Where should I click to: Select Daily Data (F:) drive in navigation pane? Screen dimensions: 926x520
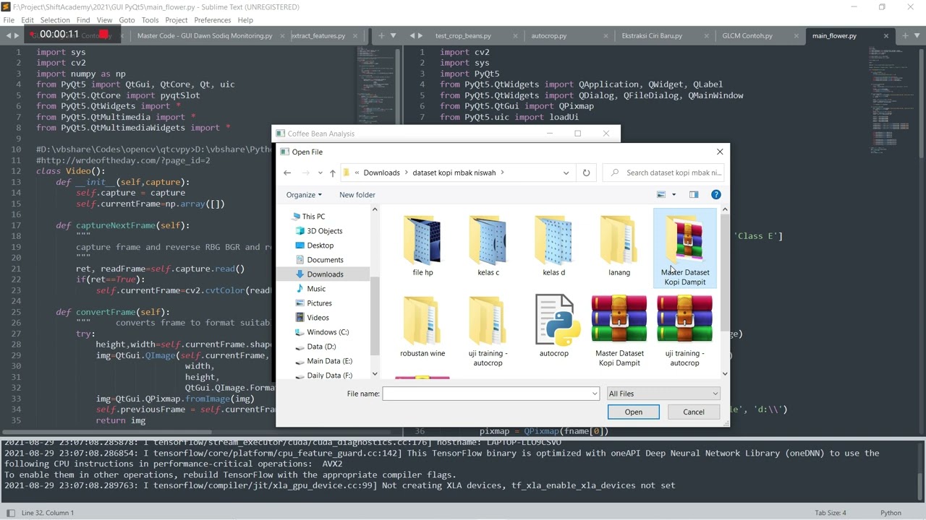pos(329,376)
